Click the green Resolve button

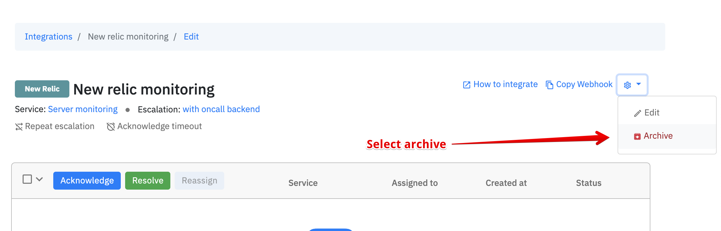(x=148, y=181)
